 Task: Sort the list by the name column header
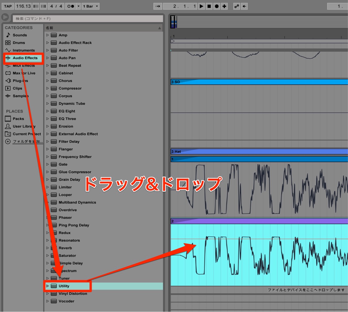(x=103, y=28)
